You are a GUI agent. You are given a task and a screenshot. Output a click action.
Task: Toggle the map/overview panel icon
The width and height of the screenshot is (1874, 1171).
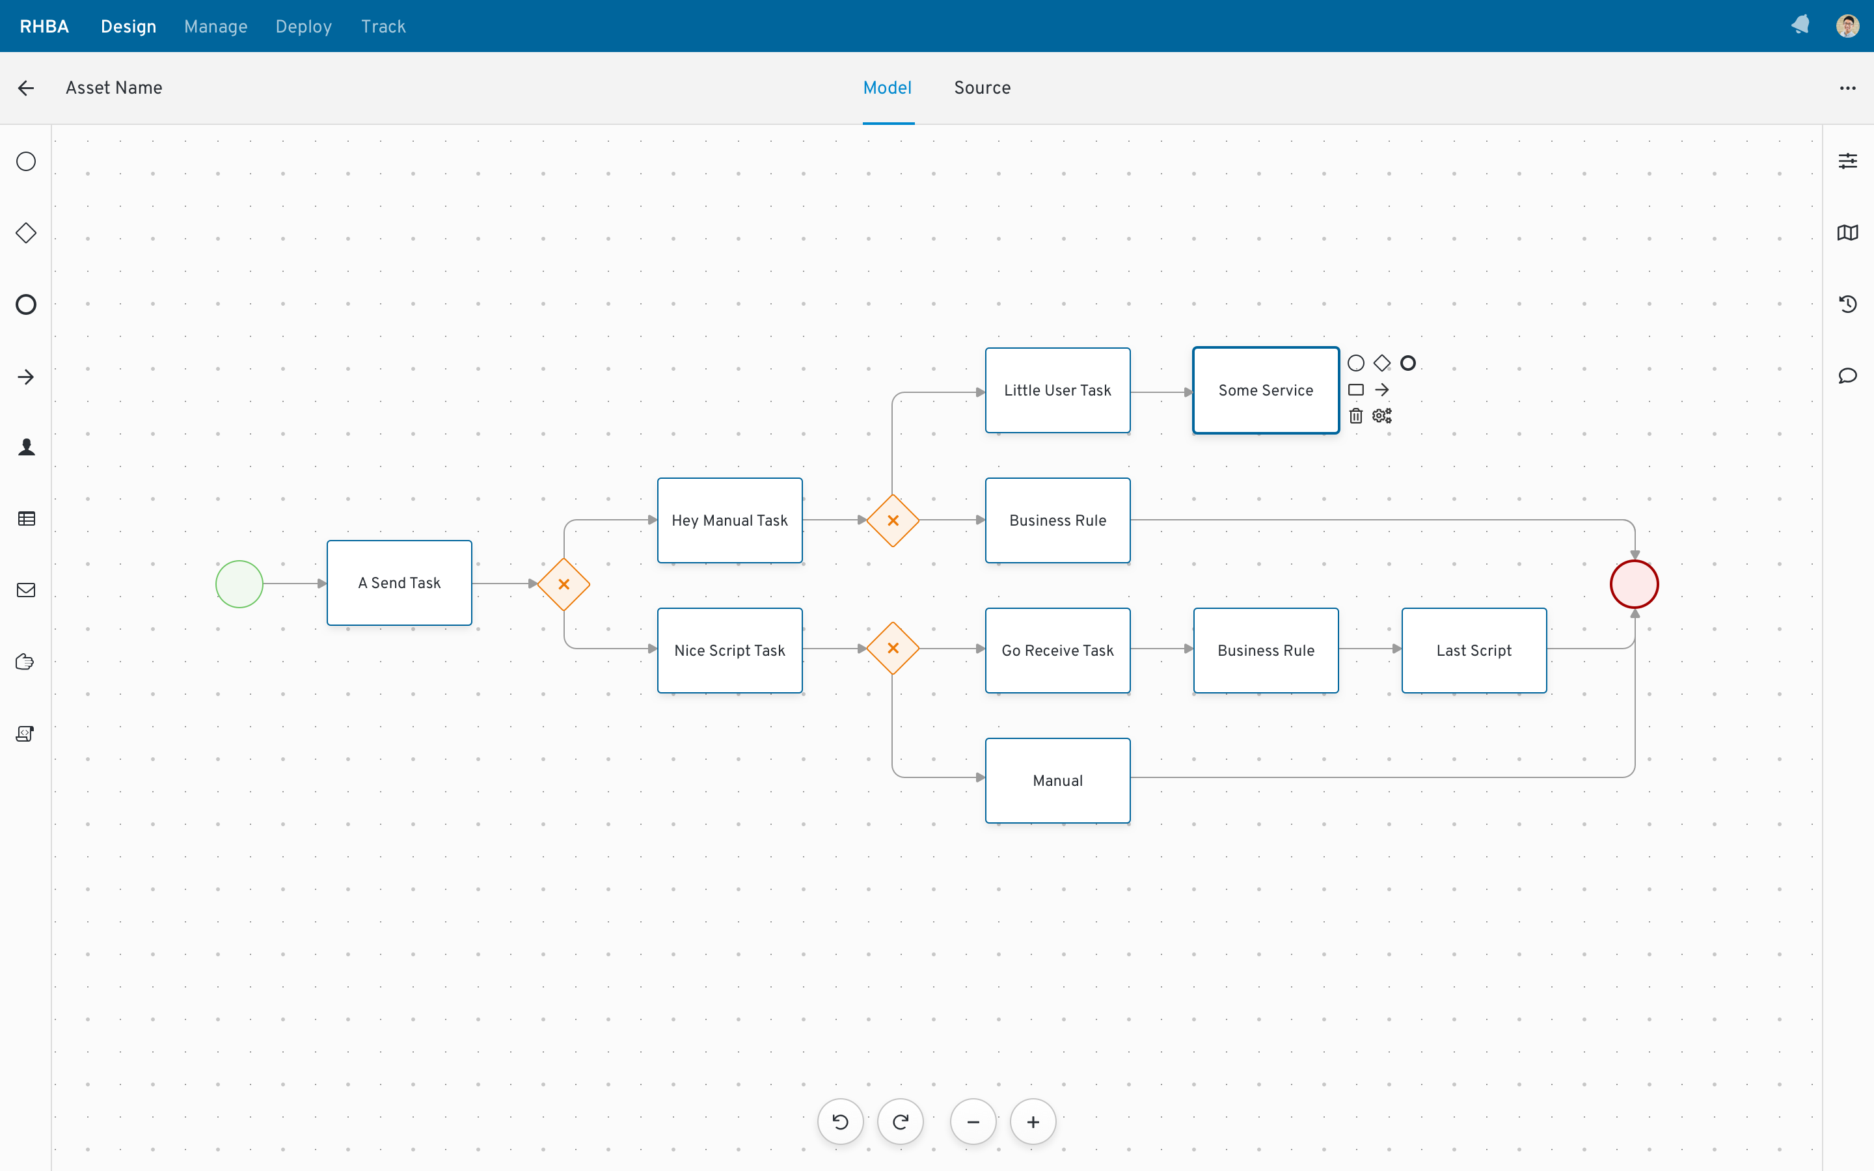1847,232
